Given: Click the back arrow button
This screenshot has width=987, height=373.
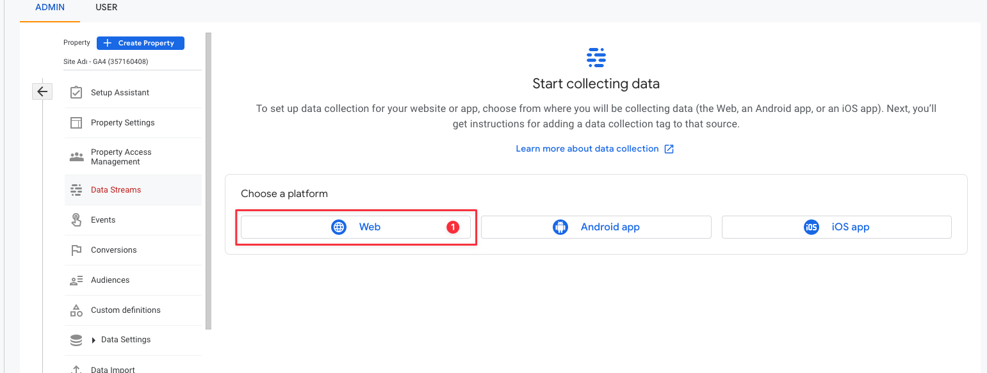Looking at the screenshot, I should [42, 91].
